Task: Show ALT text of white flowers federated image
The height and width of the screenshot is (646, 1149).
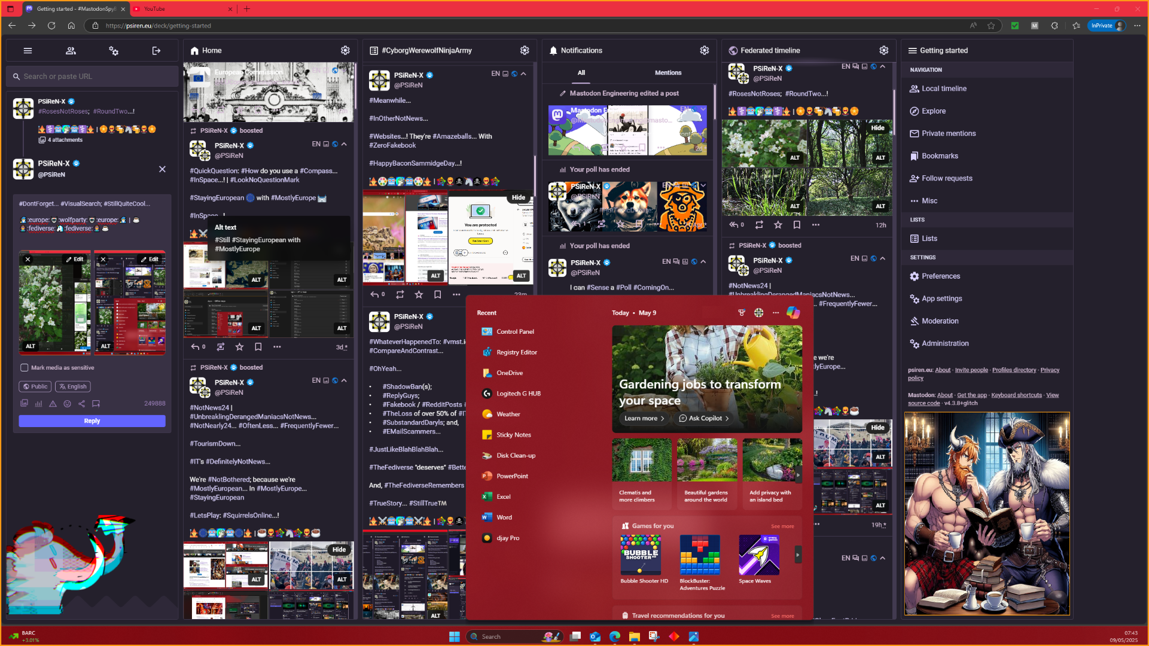Action: [x=794, y=158]
